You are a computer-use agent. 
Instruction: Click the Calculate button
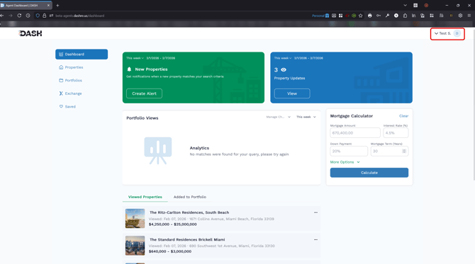(x=369, y=173)
